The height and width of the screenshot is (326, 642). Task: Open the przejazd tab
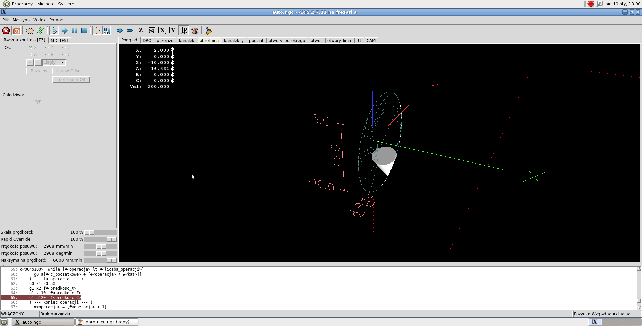point(165,41)
